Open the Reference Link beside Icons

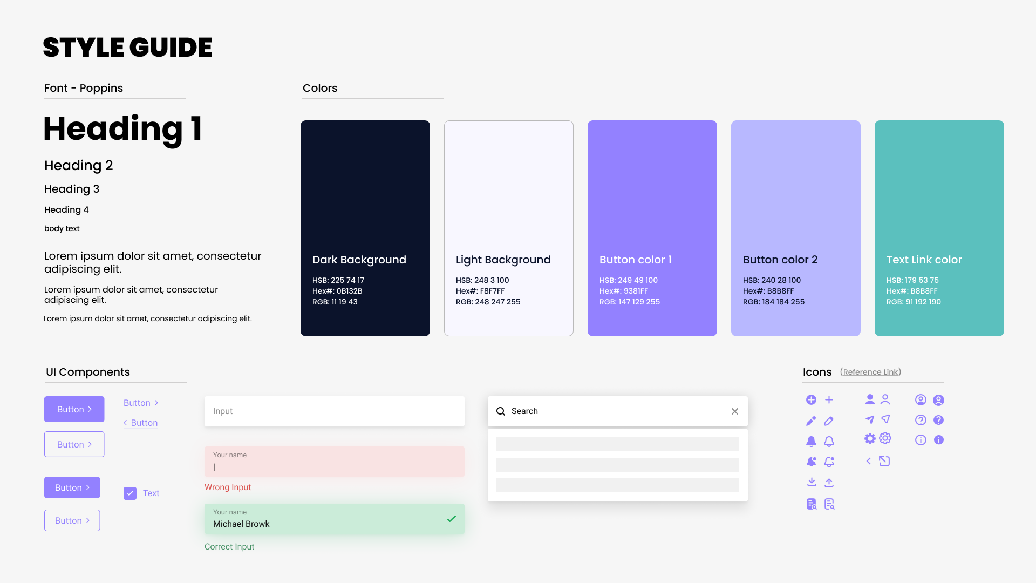click(870, 372)
